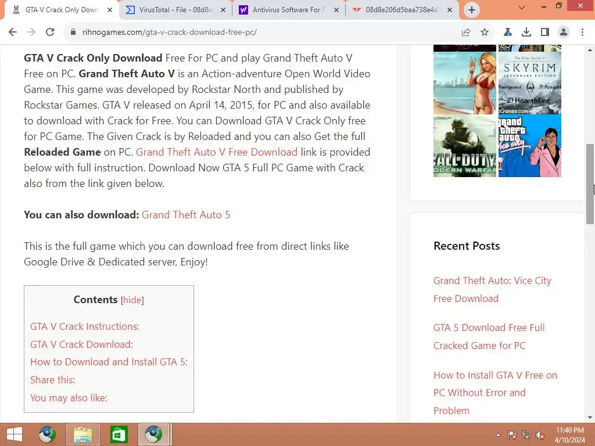Click the scrollbar up arrow
The height and width of the screenshot is (446, 595).
pyautogui.click(x=590, y=50)
